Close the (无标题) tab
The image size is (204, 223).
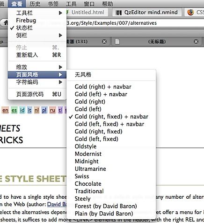click(196, 42)
